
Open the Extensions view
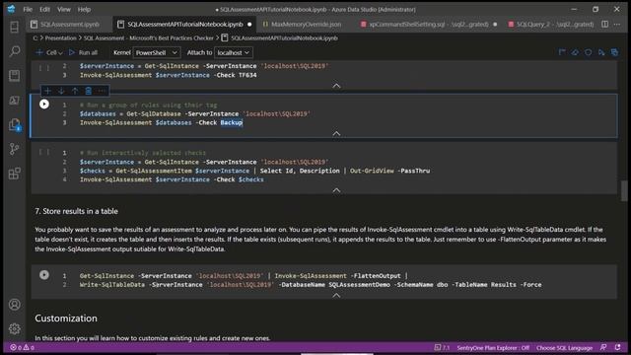[15, 174]
